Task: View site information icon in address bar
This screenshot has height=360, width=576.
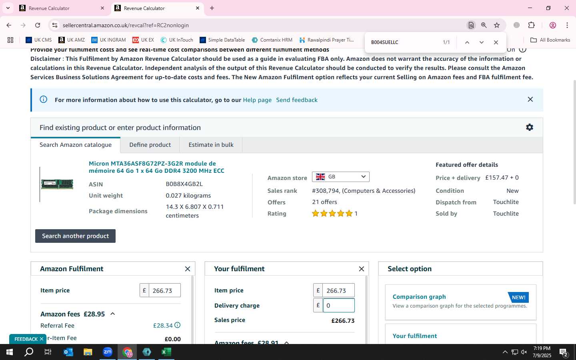Action: click(55, 25)
